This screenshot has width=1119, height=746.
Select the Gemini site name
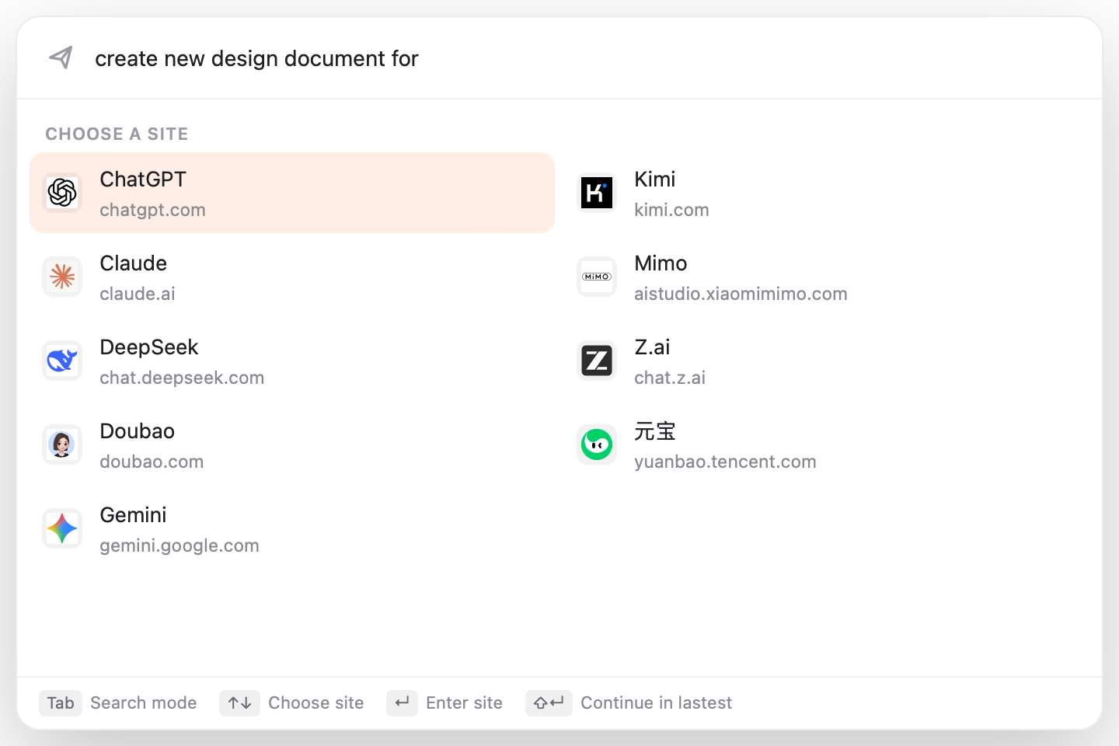pyautogui.click(x=134, y=515)
